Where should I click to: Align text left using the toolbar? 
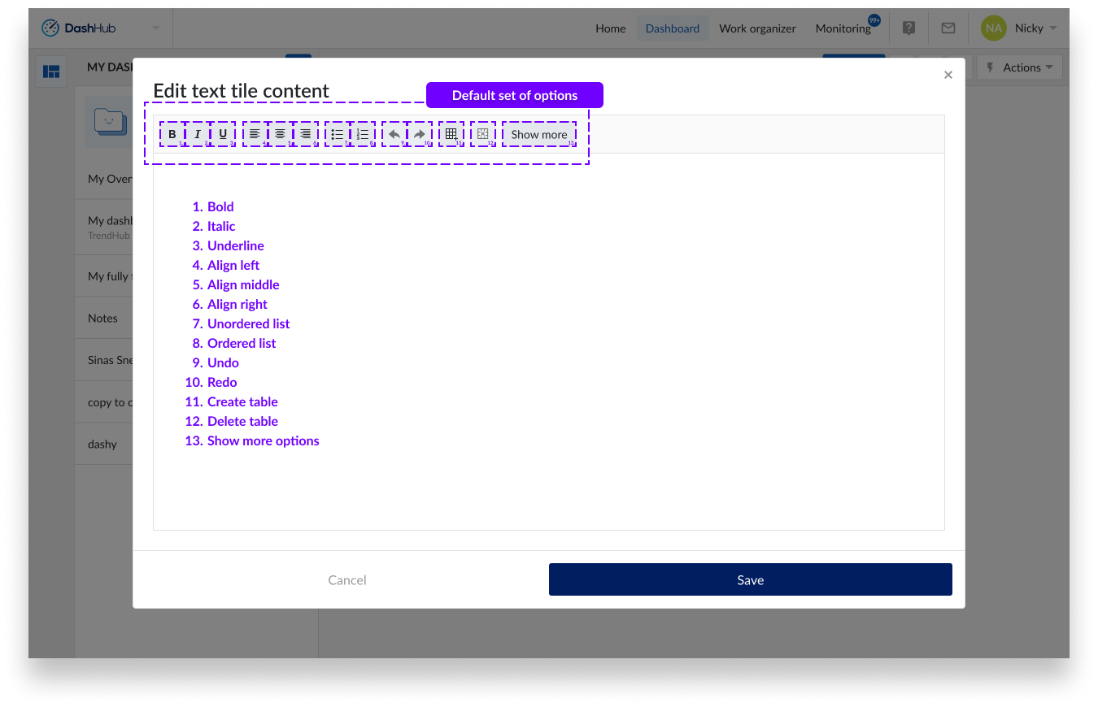[255, 134]
